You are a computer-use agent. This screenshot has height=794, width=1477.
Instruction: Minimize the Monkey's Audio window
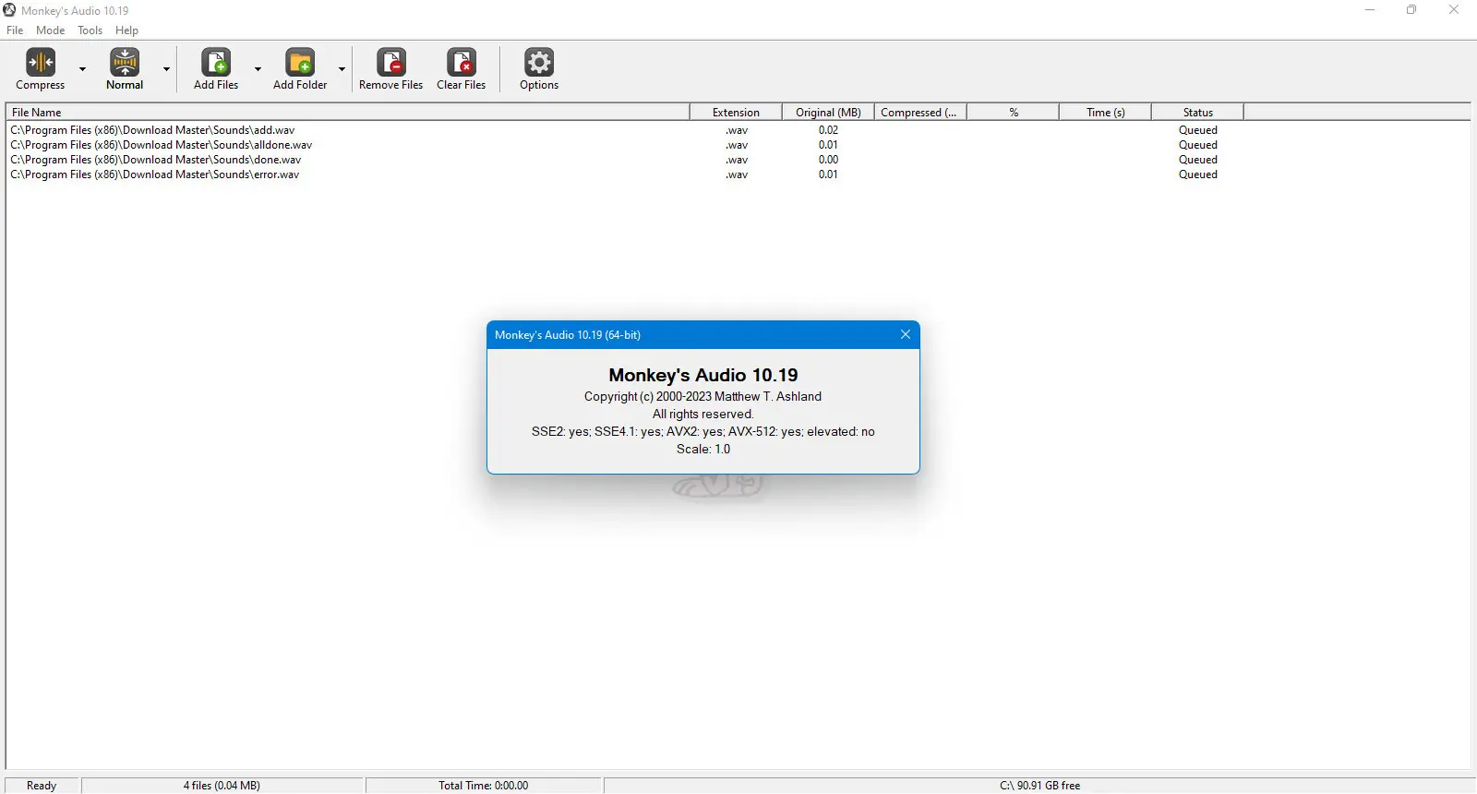click(1370, 10)
